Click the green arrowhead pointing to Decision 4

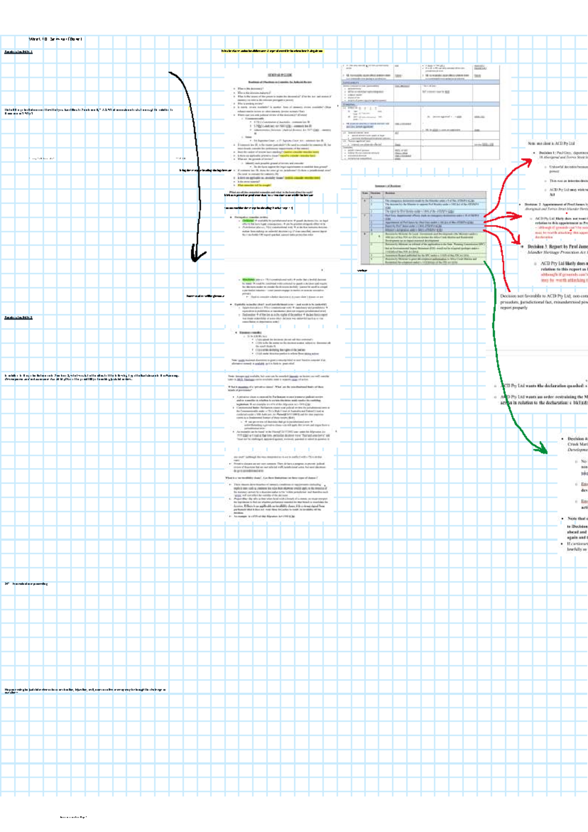point(541,447)
